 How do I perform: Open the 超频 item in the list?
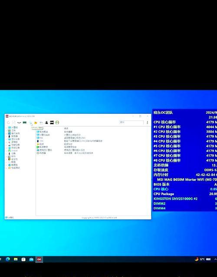tap(40, 144)
